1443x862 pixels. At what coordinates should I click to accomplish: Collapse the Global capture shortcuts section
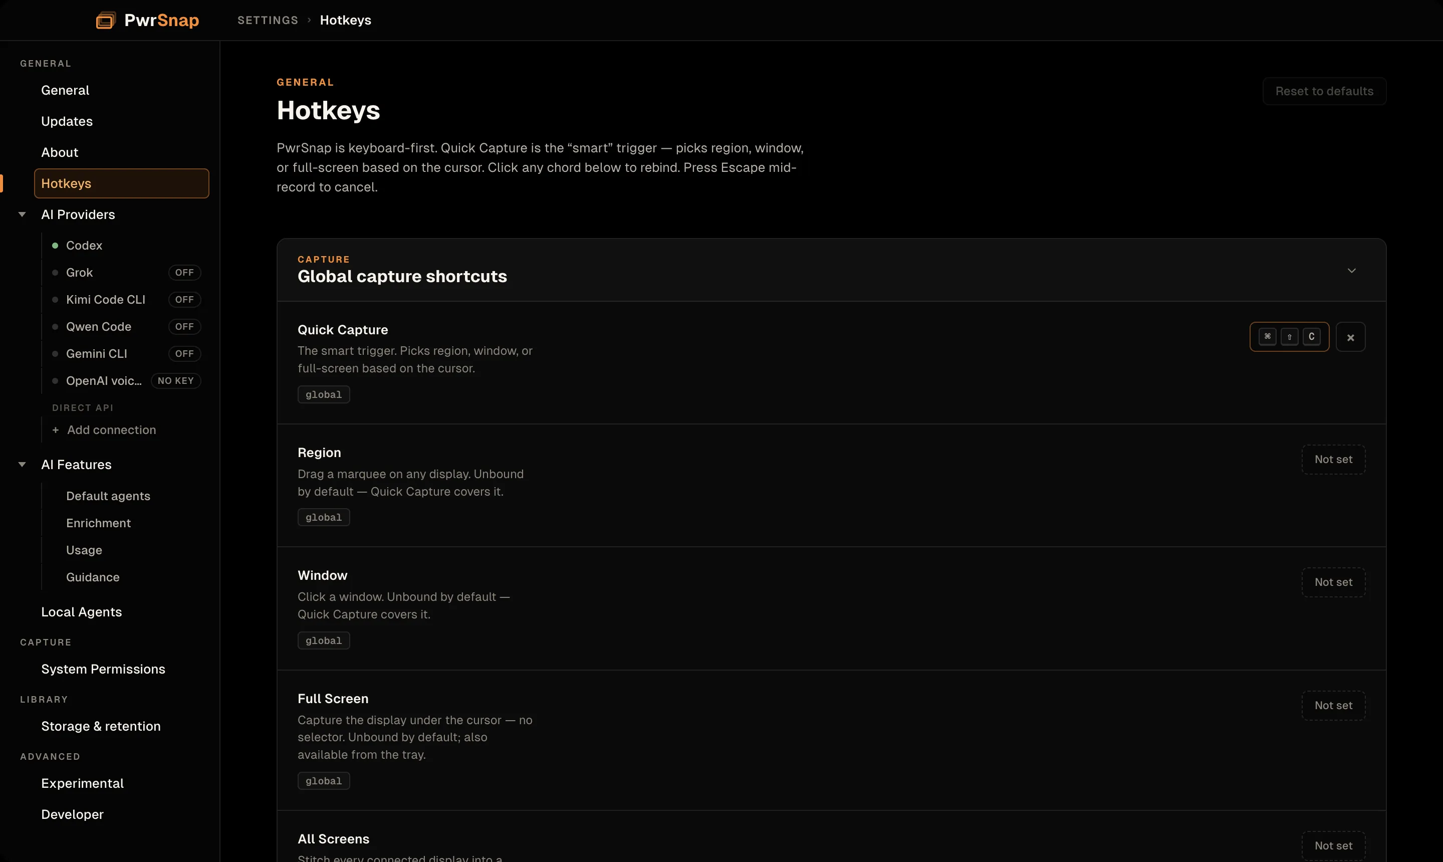pyautogui.click(x=1351, y=271)
